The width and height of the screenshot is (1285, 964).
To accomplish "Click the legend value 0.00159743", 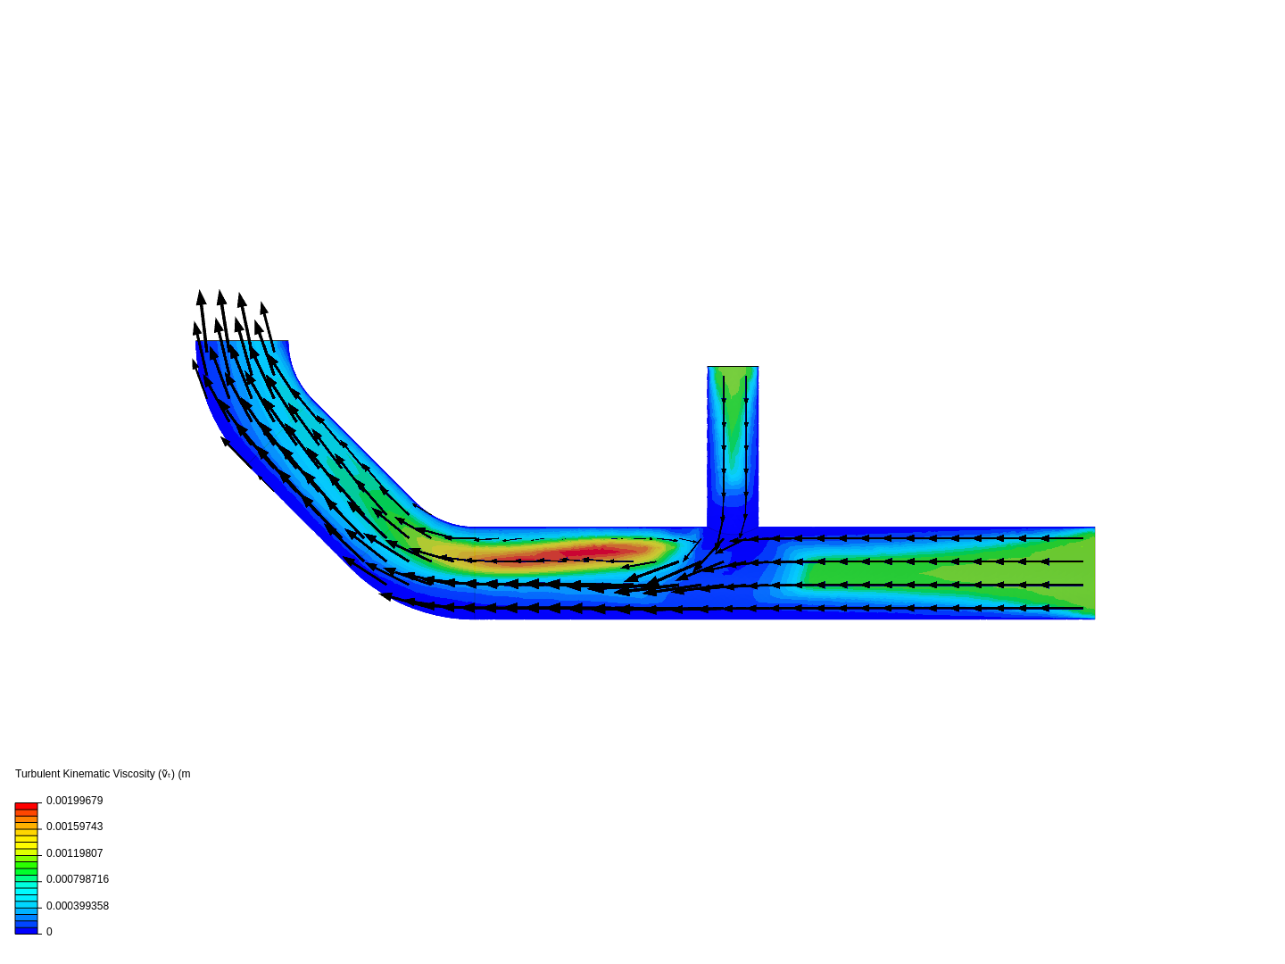I will 75,827.
